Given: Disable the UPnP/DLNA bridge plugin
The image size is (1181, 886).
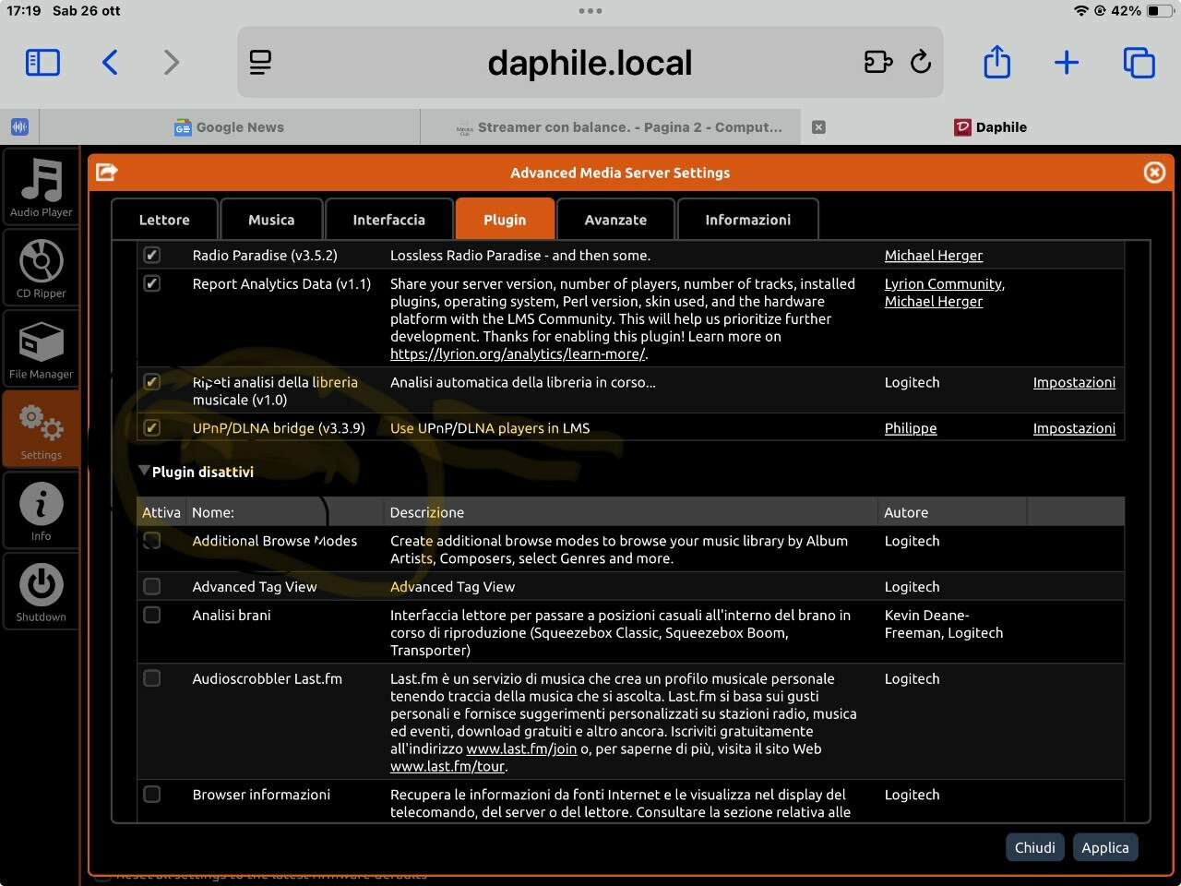Looking at the screenshot, I should 152,427.
